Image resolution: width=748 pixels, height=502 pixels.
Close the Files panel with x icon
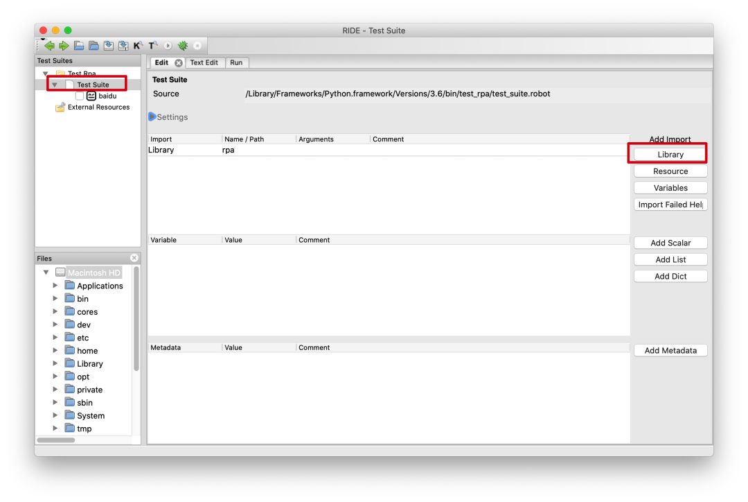(134, 258)
